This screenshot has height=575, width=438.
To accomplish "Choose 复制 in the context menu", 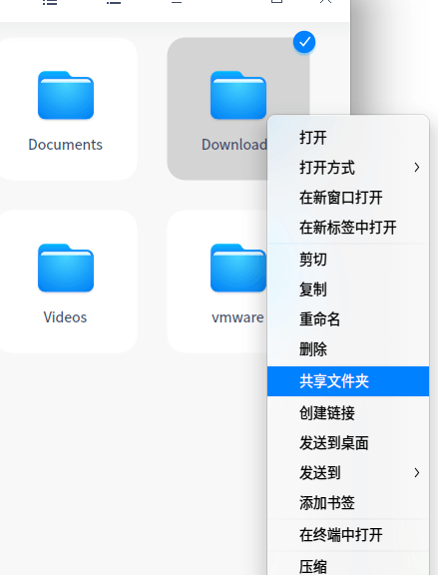I will click(348, 289).
